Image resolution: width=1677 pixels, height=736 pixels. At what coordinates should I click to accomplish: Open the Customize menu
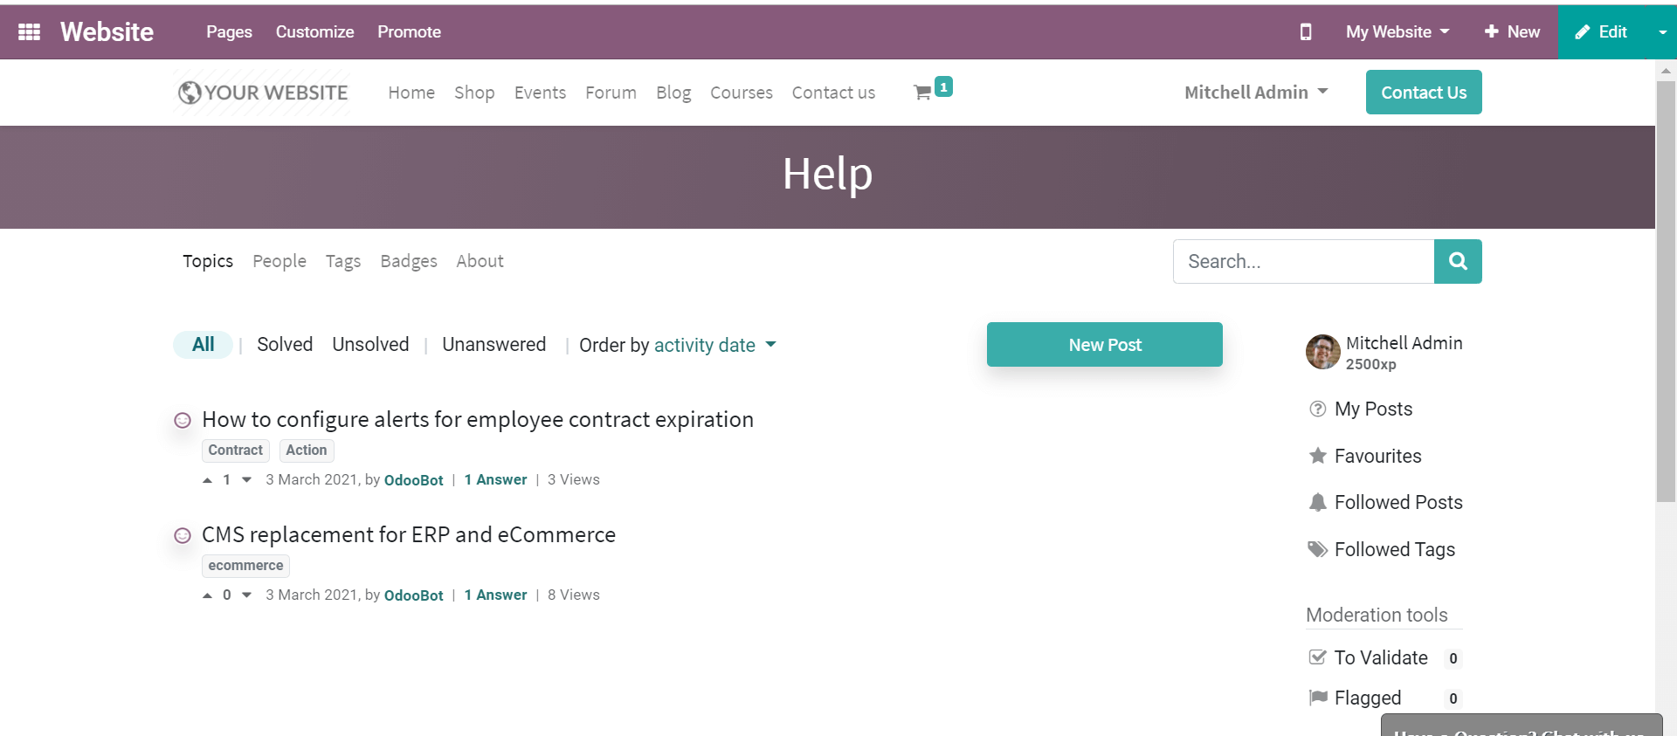(x=314, y=31)
